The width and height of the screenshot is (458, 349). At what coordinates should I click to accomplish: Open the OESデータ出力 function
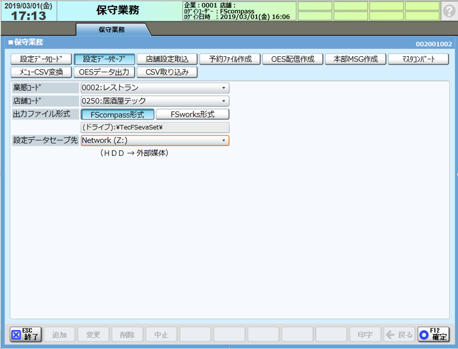pos(104,72)
